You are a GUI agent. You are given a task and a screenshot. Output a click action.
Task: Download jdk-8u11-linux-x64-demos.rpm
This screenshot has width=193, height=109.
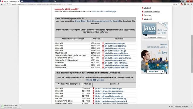click(x=108, y=94)
